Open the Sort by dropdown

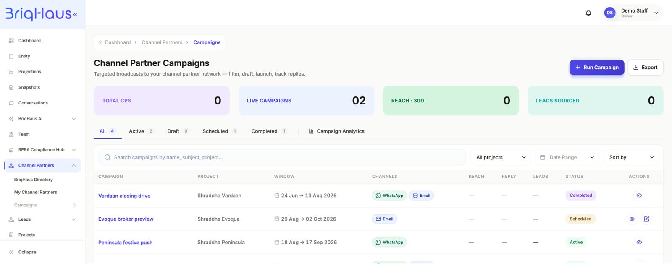click(x=631, y=157)
